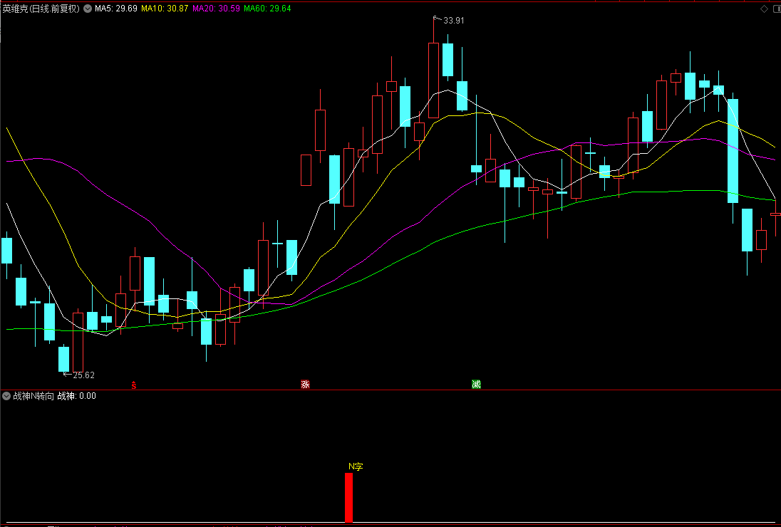781x527 pixels.
Task: Select the MA20: 30.59 indicator label
Action: (216, 9)
